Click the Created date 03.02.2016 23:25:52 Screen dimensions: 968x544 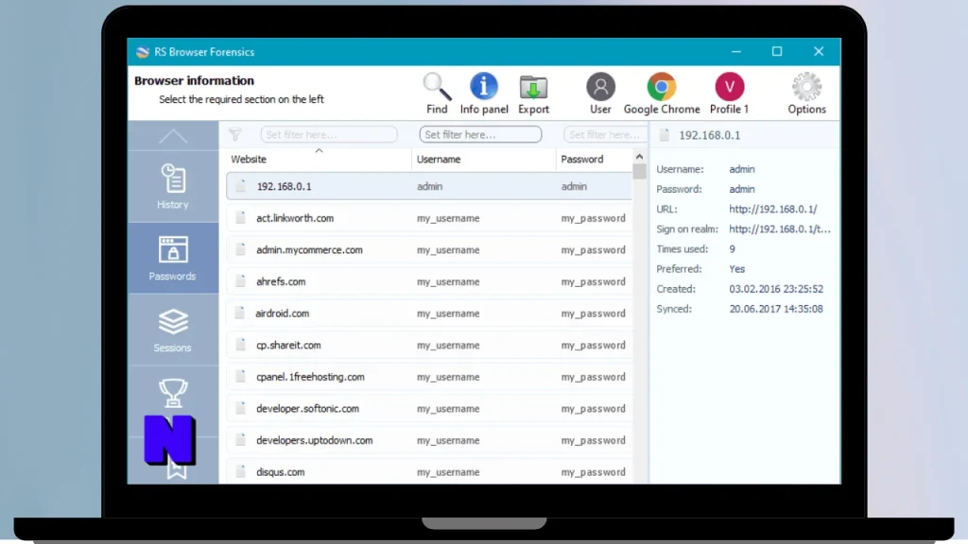coord(776,289)
